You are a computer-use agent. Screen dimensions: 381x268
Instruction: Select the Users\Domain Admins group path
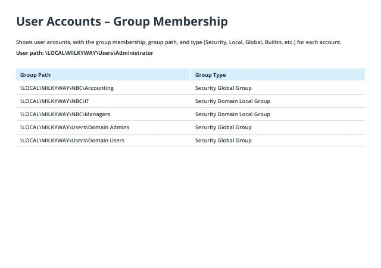pyautogui.click(x=74, y=127)
